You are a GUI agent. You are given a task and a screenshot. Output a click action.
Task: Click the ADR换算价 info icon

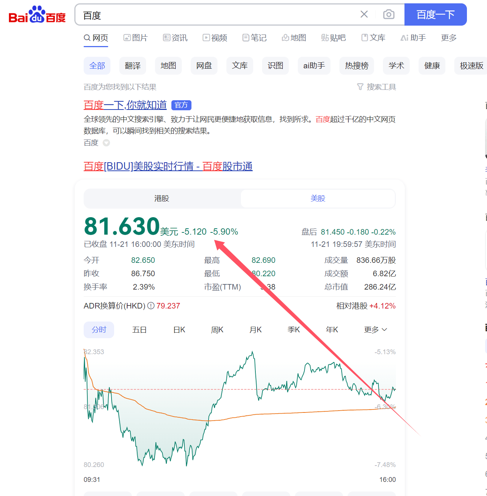tap(151, 306)
